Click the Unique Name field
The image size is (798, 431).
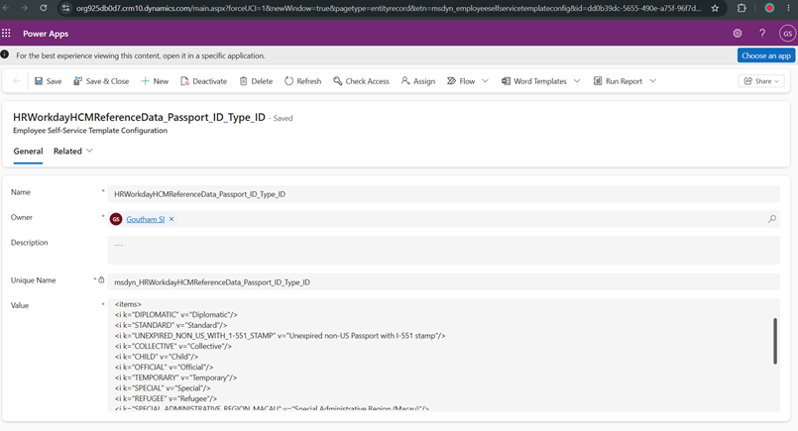(443, 282)
